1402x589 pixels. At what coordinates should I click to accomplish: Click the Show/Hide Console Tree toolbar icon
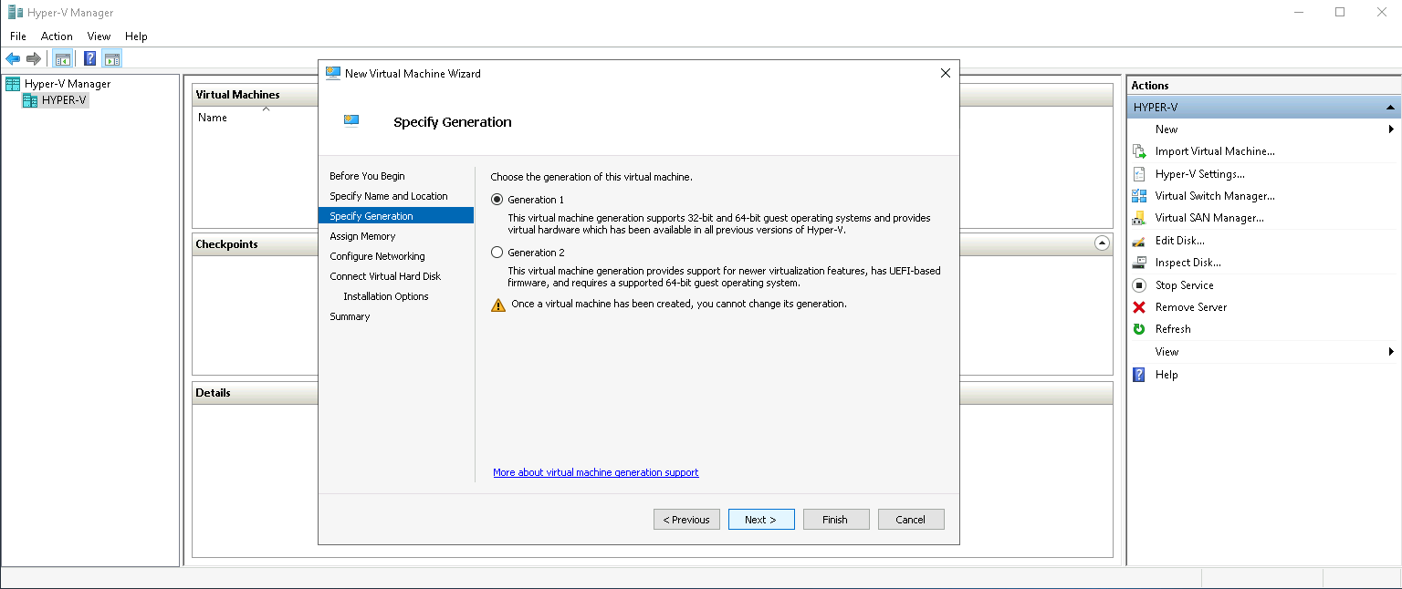coord(62,59)
